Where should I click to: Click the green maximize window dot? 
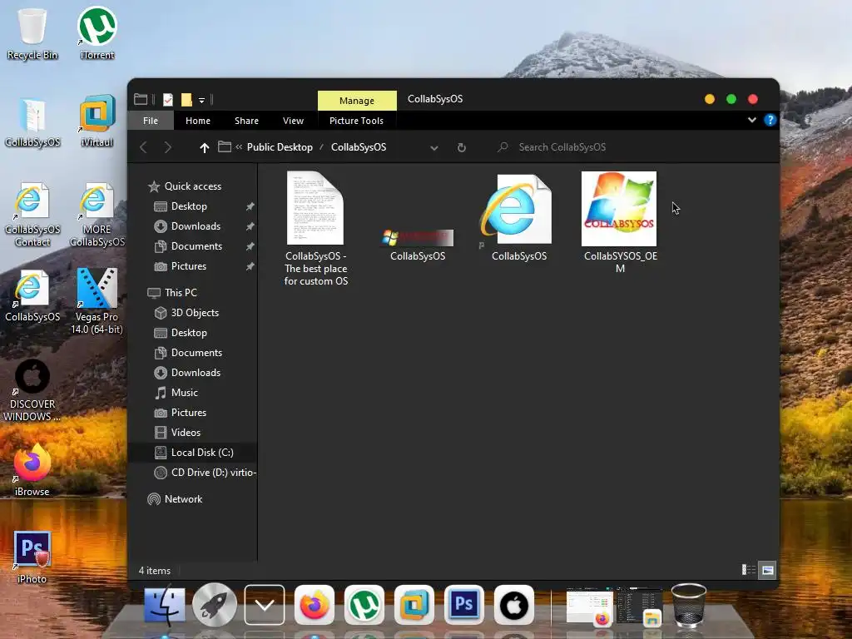pyautogui.click(x=731, y=99)
